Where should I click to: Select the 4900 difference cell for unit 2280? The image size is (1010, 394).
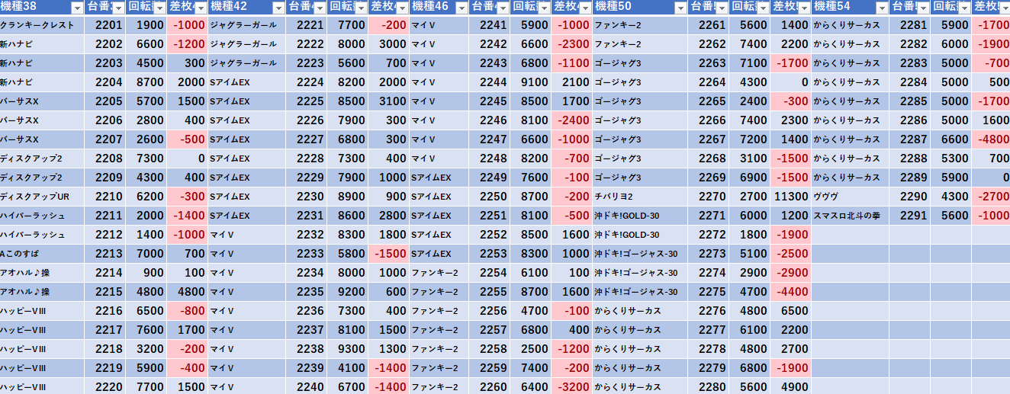click(x=790, y=386)
